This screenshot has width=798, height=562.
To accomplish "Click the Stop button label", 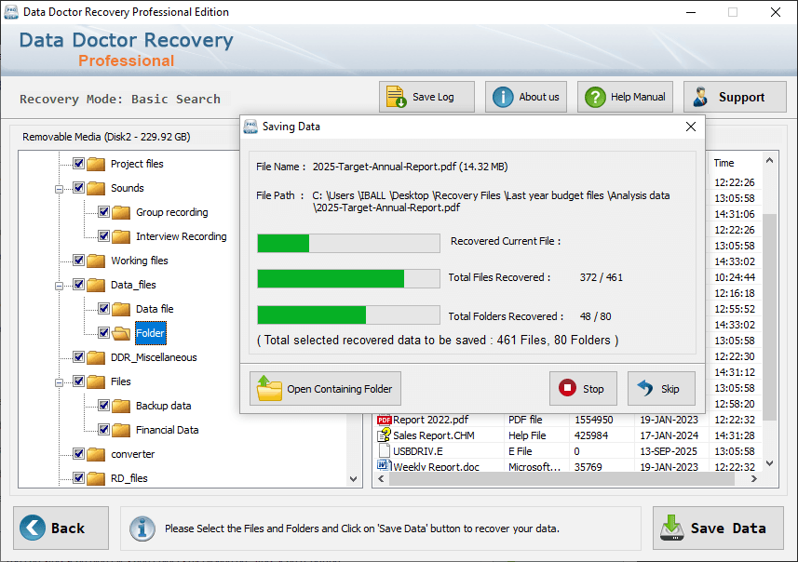I will tap(593, 389).
